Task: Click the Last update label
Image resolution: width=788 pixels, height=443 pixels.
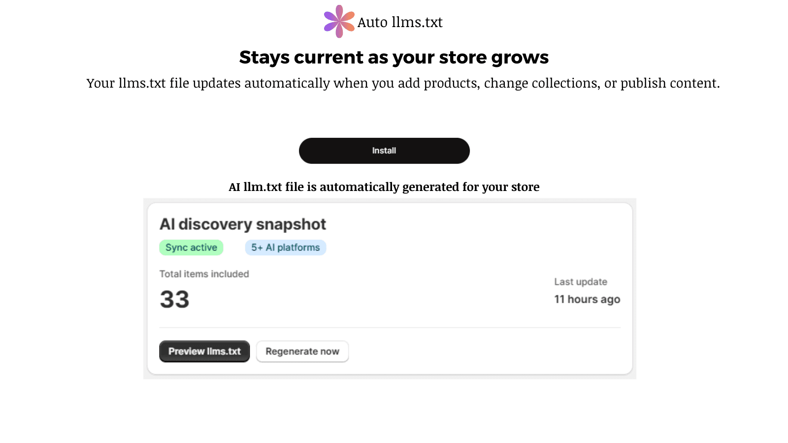Action: coord(581,282)
